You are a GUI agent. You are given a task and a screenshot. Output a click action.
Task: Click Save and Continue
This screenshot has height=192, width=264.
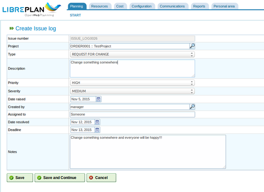point(59,177)
